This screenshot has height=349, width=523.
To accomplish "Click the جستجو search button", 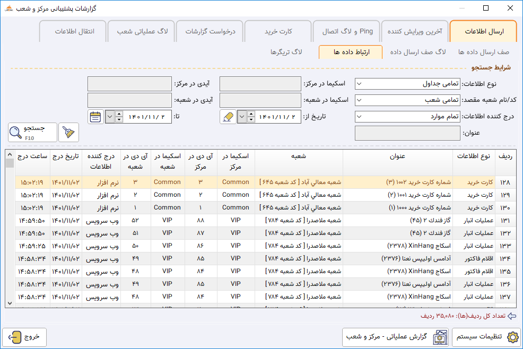I will click(x=33, y=133).
